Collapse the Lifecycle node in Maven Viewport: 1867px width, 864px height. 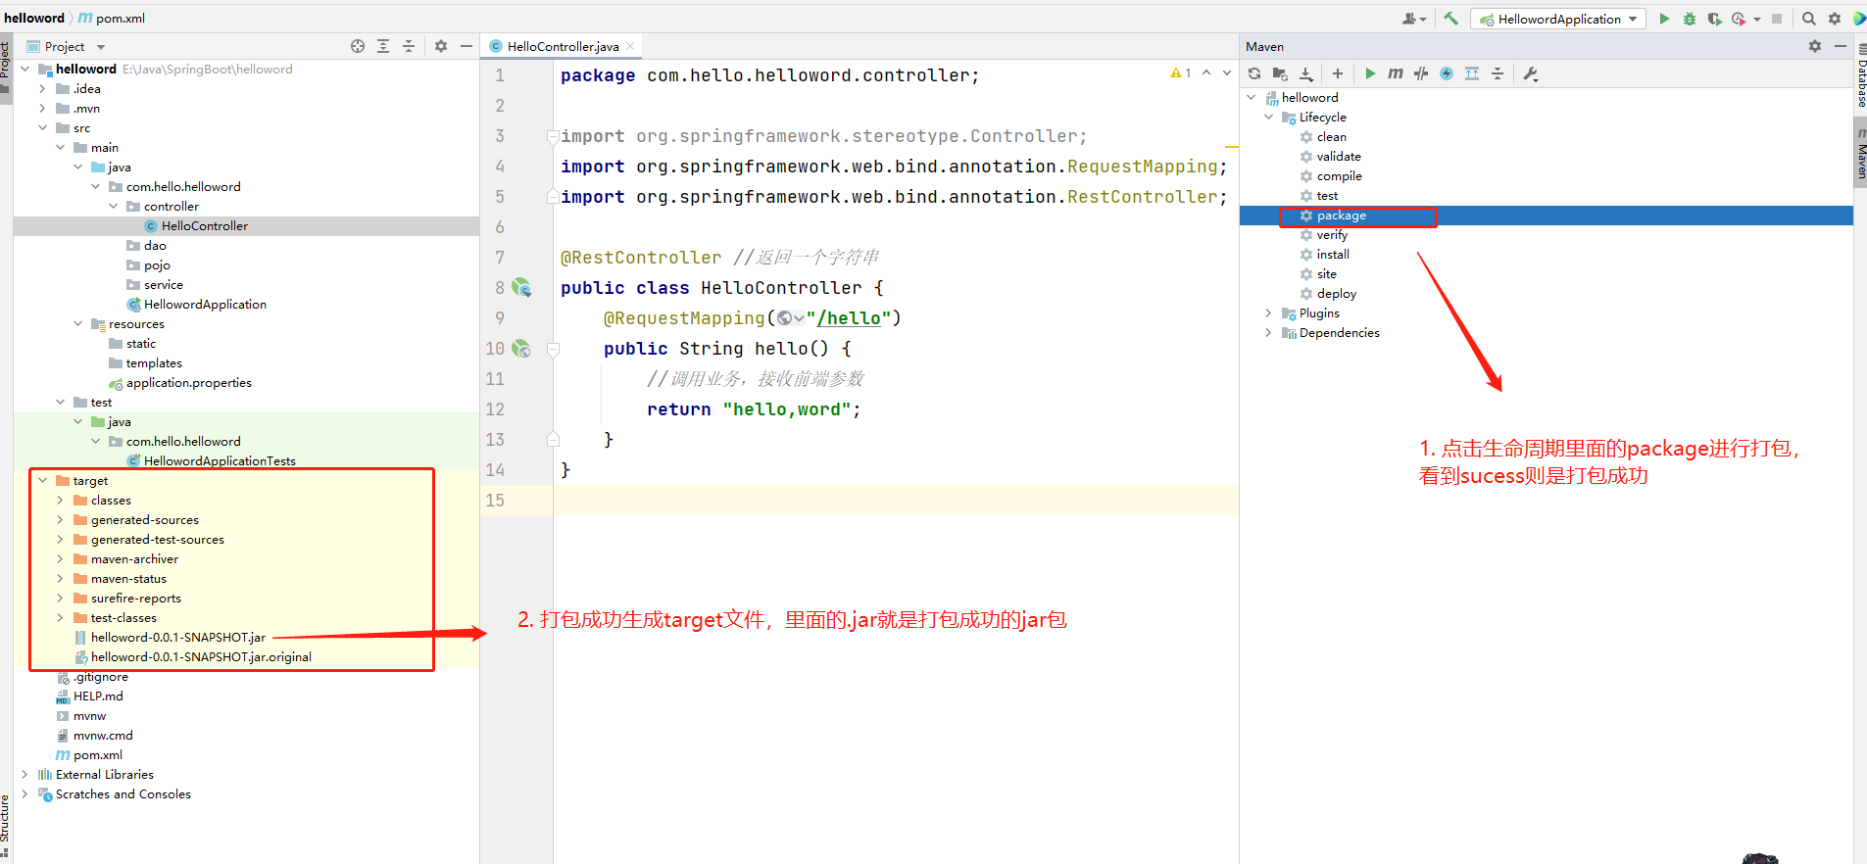point(1268,117)
